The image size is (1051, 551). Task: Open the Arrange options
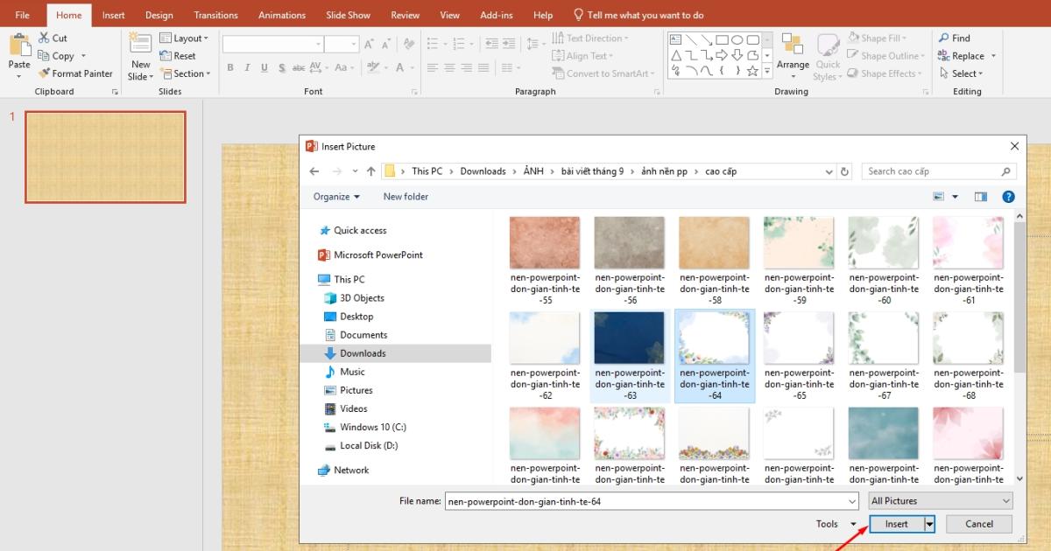[x=793, y=55]
